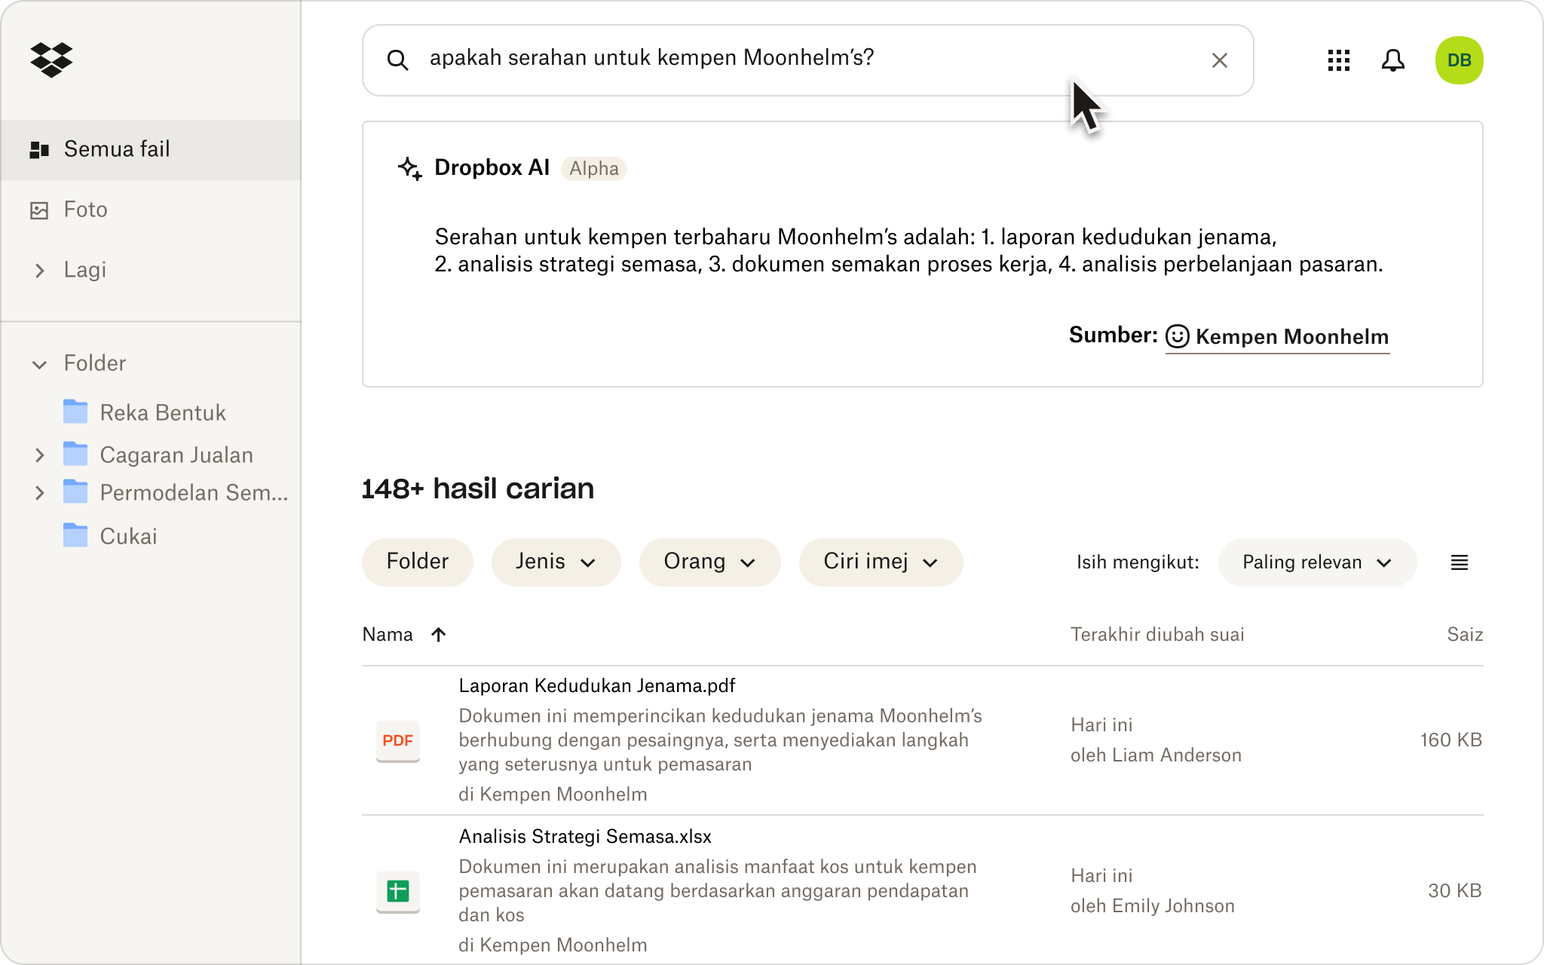
Task: Toggle the Folder filter chip
Action: click(417, 562)
